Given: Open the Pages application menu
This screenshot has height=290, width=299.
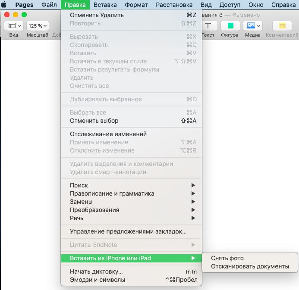Looking at the screenshot, I should pyautogui.click(x=25, y=5).
